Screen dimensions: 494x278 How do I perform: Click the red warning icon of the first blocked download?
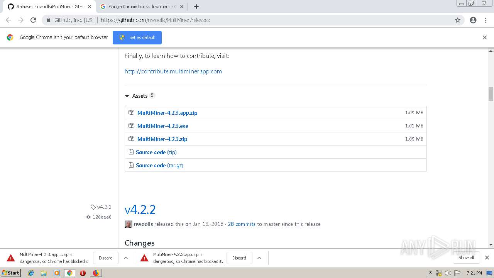pos(11,258)
